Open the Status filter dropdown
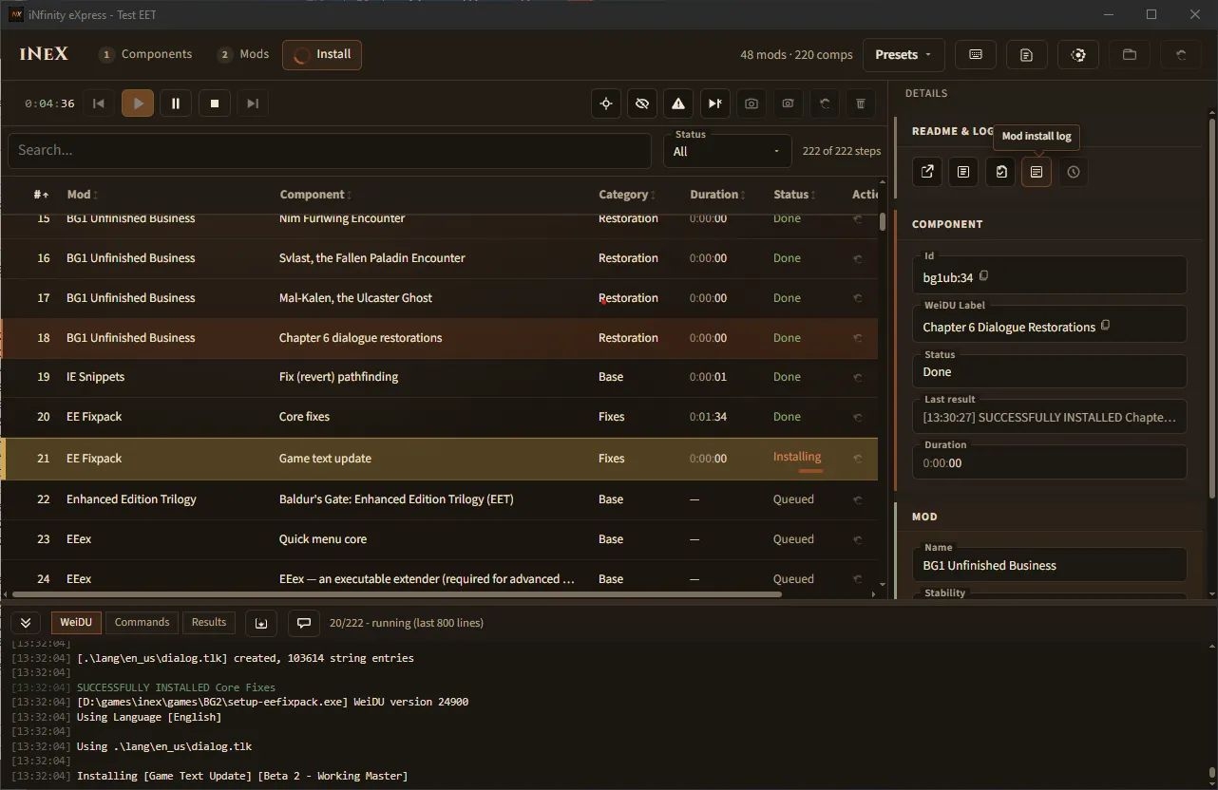Screen dimensions: 1218x790 point(728,150)
